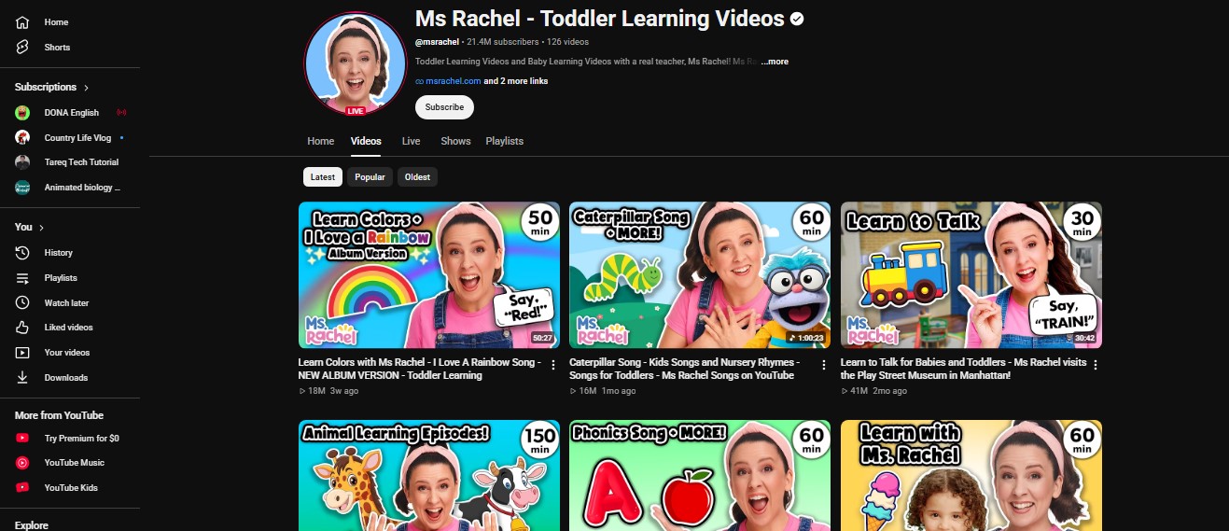Image resolution: width=1229 pixels, height=531 pixels.
Task: Click Try Premium for $0
Action: [81, 439]
